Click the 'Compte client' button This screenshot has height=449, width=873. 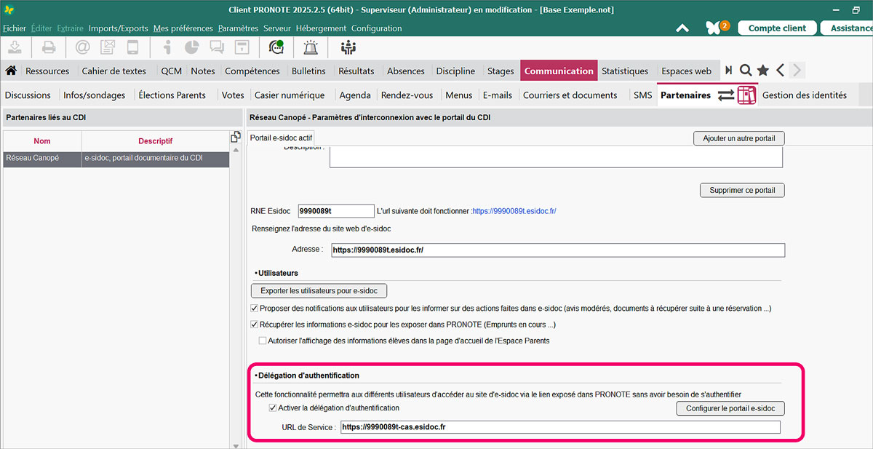pyautogui.click(x=777, y=28)
